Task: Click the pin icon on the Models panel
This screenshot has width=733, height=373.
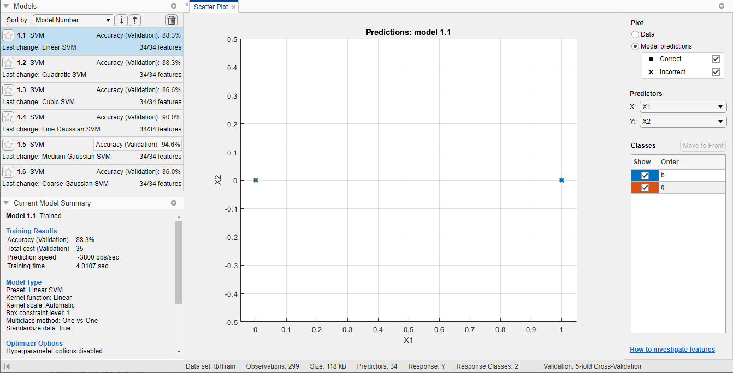Action: [x=174, y=6]
